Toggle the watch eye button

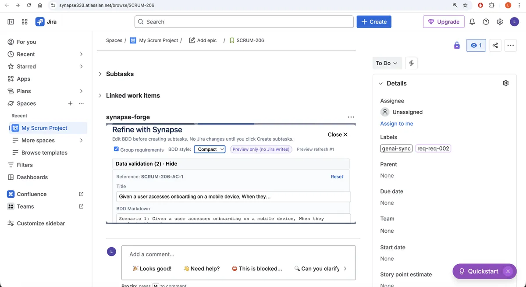(x=476, y=45)
